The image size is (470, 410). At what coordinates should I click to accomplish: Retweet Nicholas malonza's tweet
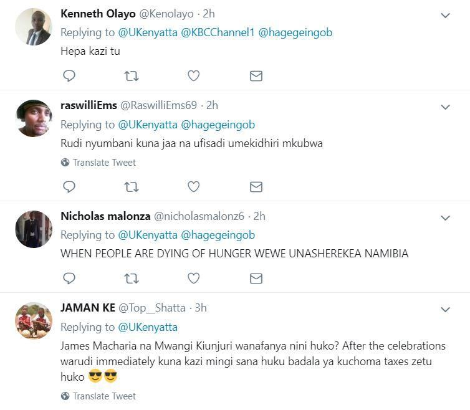pyautogui.click(x=131, y=278)
